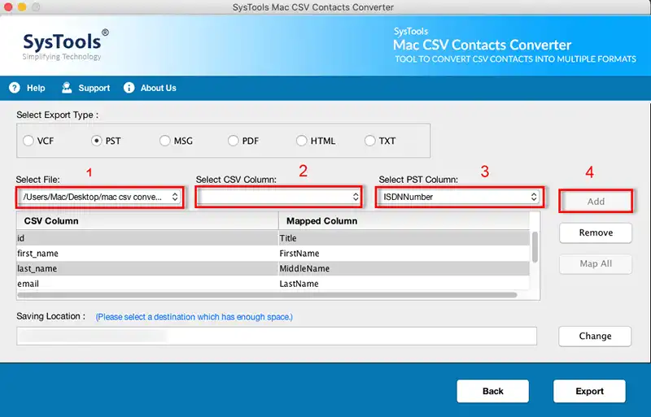Screen dimensions: 651x417
Task: Select the VCF export type
Action: pos(28,141)
